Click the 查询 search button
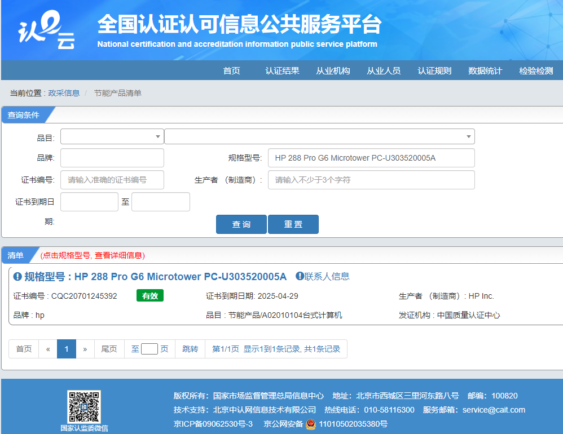 [x=241, y=224]
